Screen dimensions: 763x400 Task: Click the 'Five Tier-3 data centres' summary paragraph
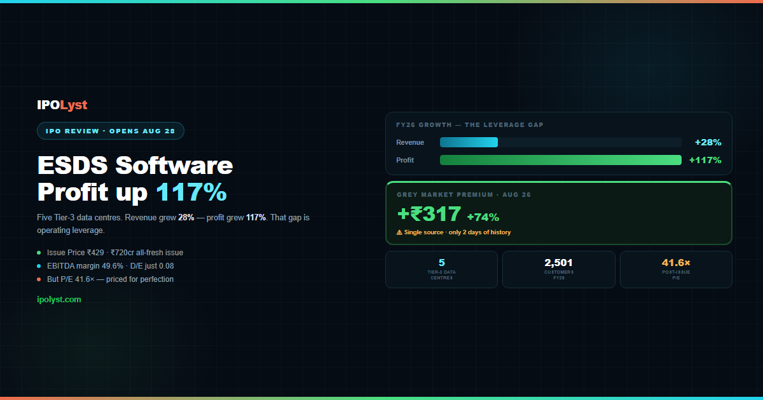point(173,223)
